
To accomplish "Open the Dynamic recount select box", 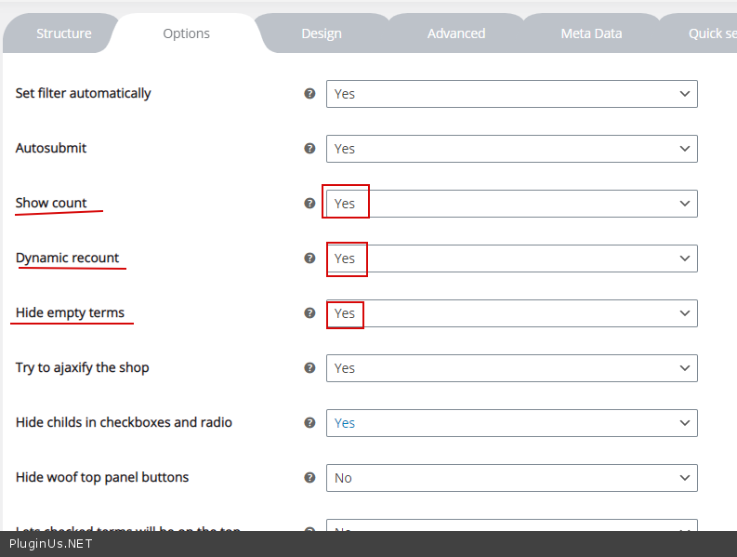I will click(x=511, y=259).
